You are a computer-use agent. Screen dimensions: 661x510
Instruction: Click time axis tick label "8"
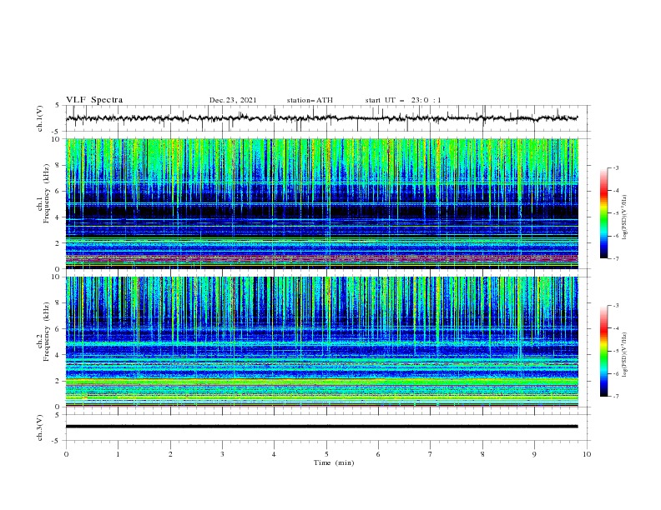(x=482, y=454)
